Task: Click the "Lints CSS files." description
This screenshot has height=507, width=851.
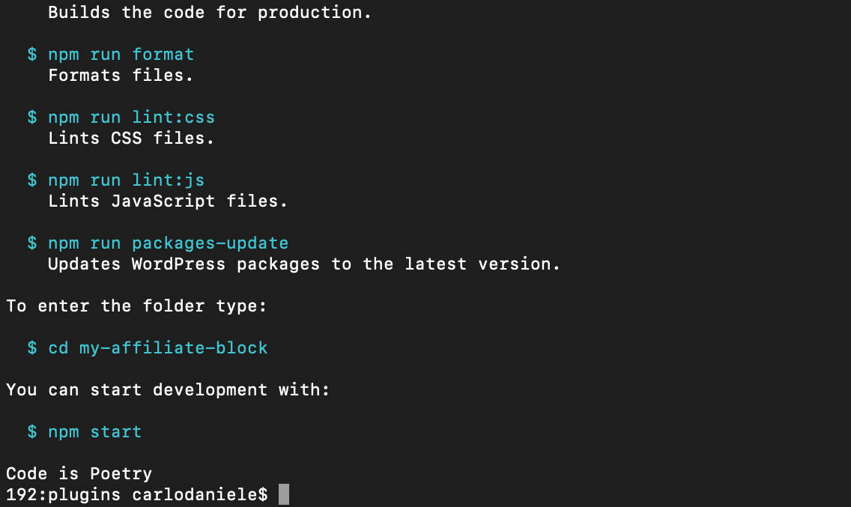Action: [x=131, y=139]
